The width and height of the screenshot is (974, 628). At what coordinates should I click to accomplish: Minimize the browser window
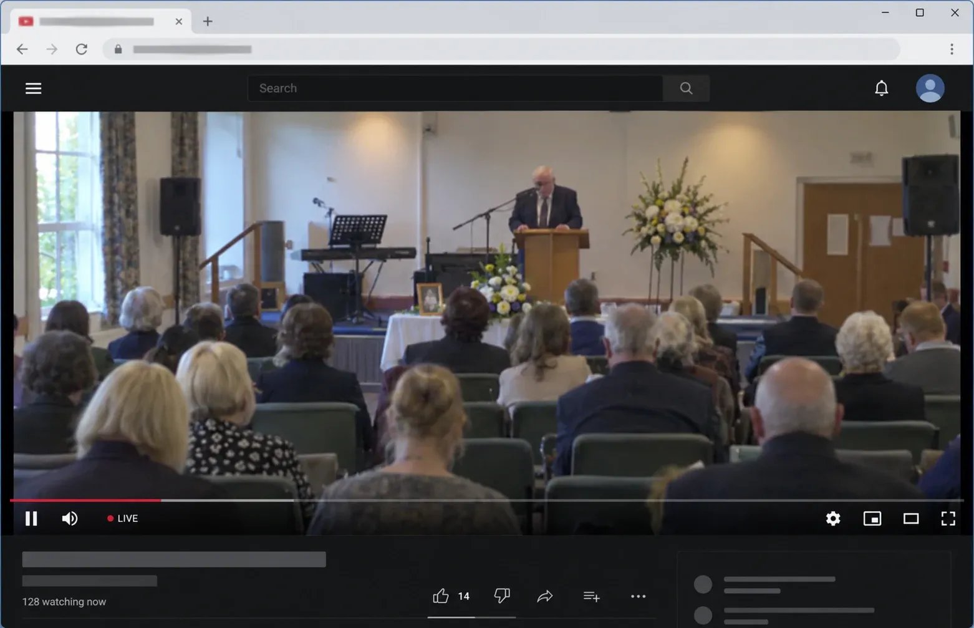(885, 12)
